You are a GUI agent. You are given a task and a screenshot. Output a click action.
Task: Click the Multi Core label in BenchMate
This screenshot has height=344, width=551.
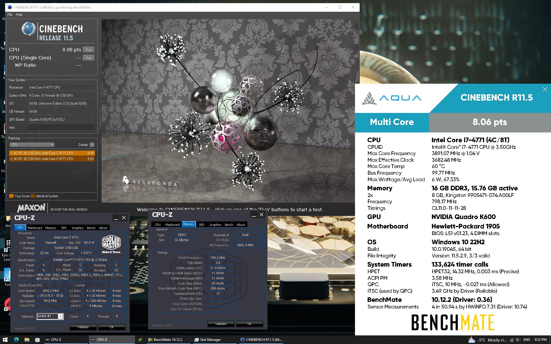pyautogui.click(x=392, y=122)
